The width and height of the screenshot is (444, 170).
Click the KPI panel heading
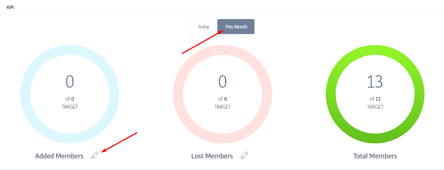[10, 7]
